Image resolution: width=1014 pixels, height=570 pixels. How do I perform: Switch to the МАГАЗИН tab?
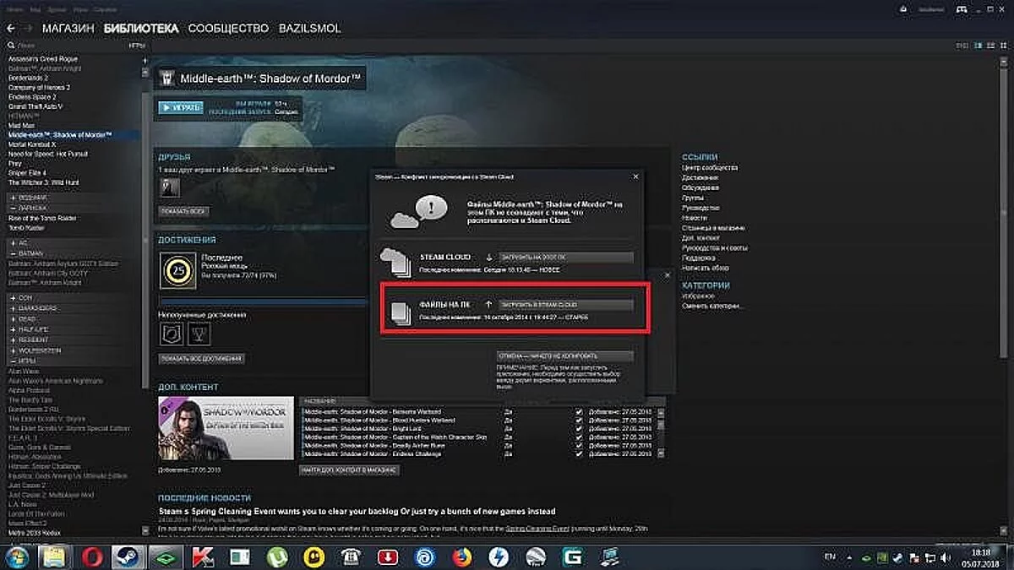point(68,28)
